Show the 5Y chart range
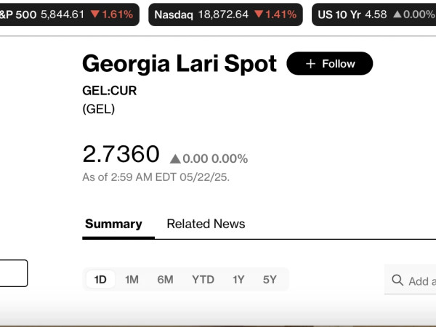The width and height of the screenshot is (436, 327). (x=270, y=279)
